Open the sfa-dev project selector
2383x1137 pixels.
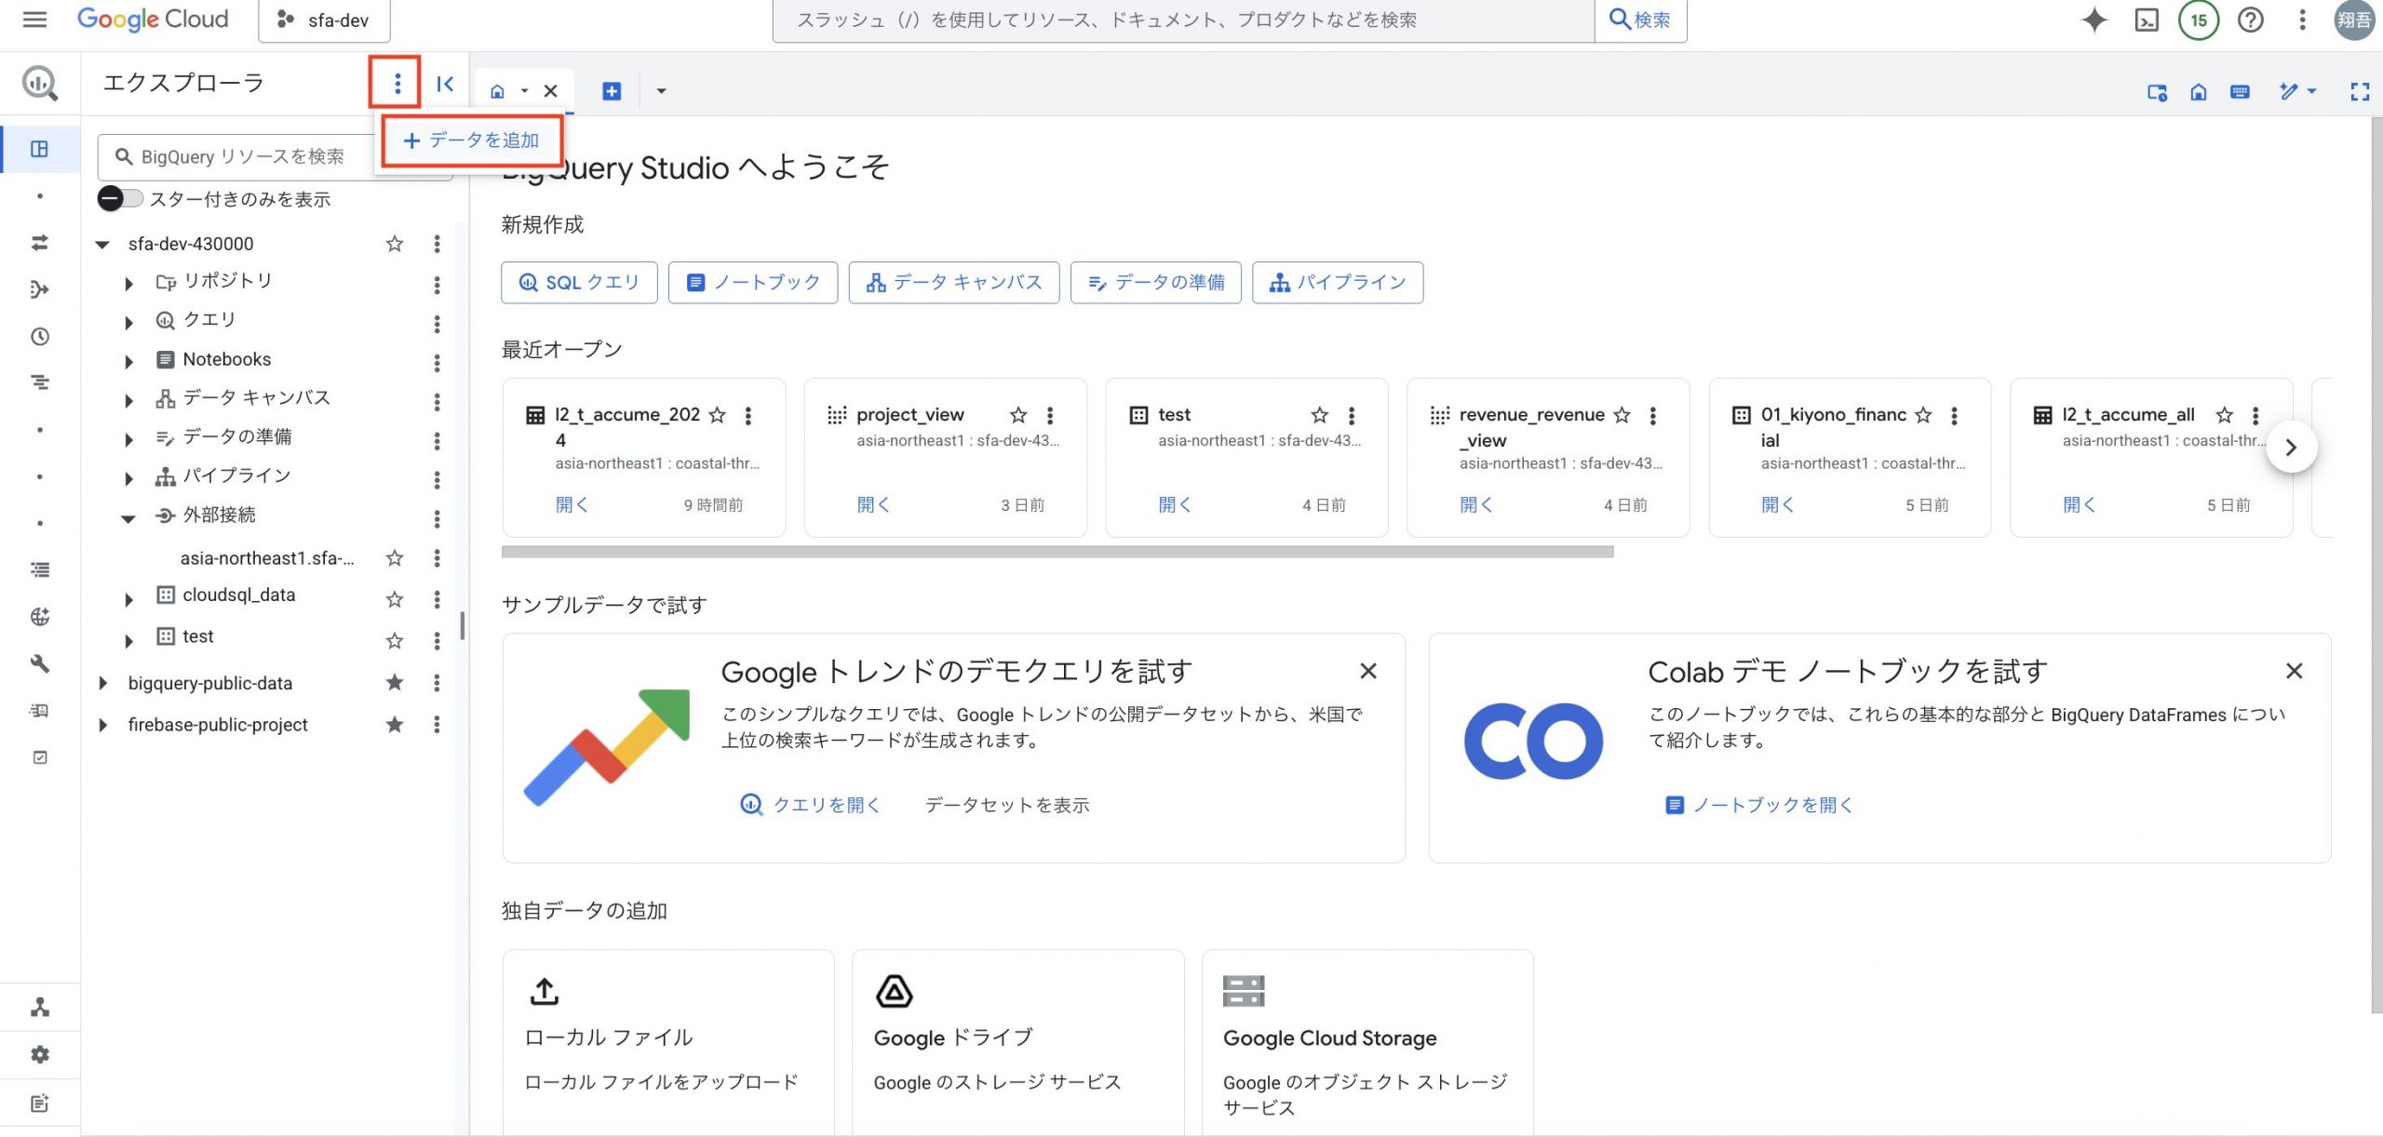tap(324, 20)
